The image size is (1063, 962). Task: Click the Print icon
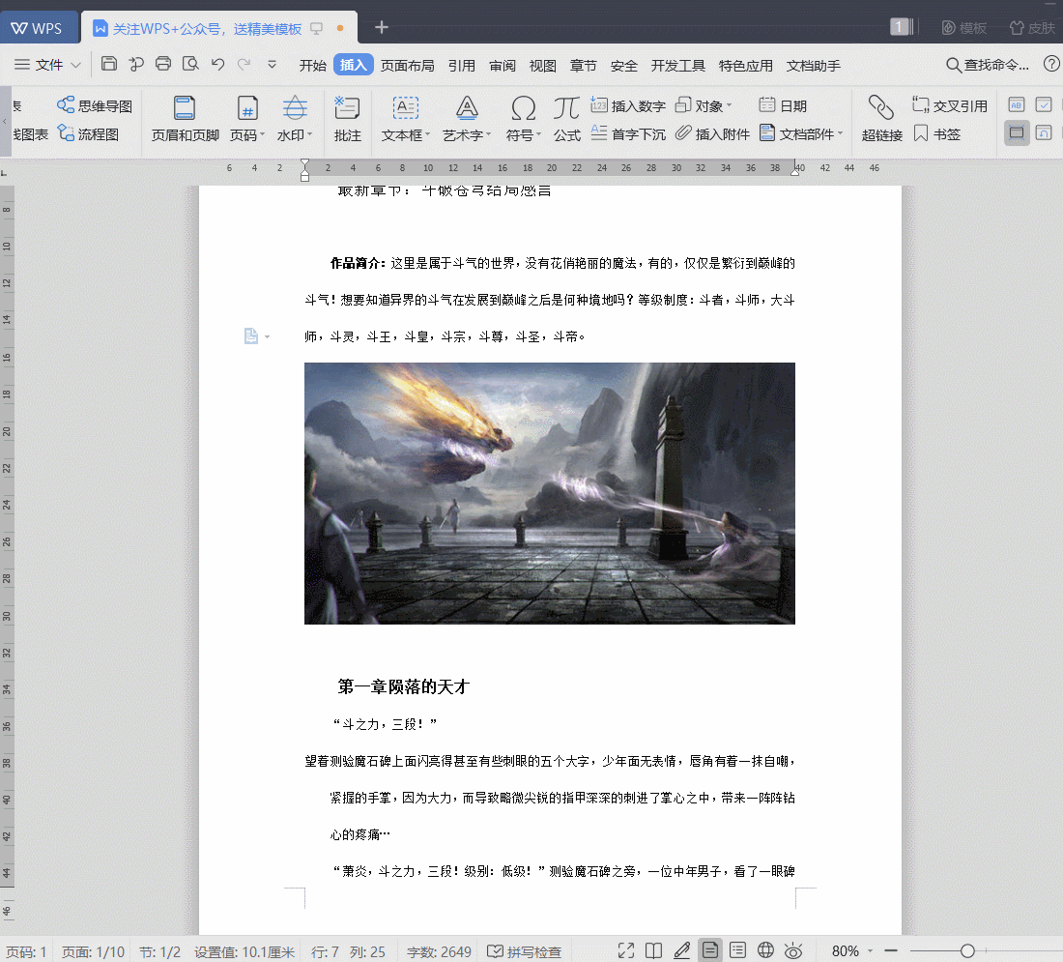(163, 64)
